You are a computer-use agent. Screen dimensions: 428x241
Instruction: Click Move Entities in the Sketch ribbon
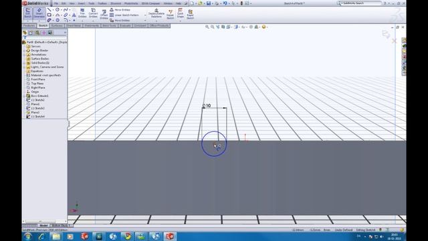120,20
